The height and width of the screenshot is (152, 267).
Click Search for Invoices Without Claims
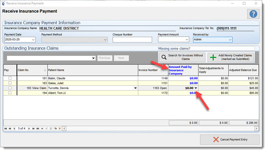[182, 57]
